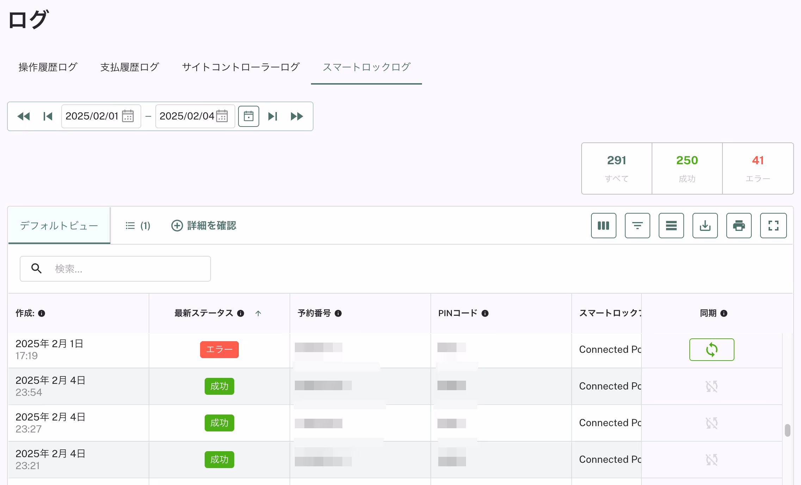
Task: Click 詳細を確認 button
Action: (204, 226)
